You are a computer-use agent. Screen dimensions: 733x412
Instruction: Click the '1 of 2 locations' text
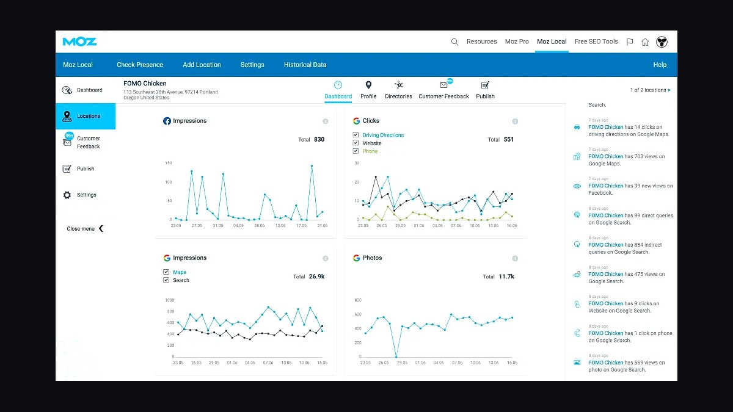point(647,90)
